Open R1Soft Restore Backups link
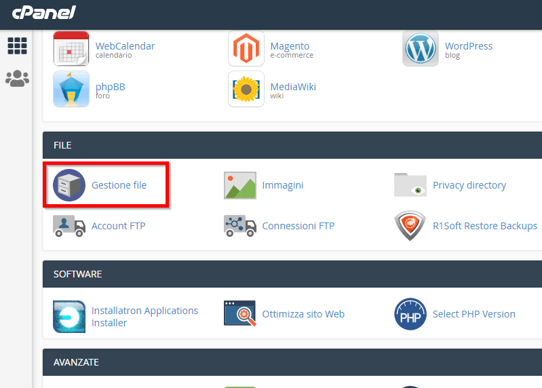The width and height of the screenshot is (542, 388). point(485,226)
